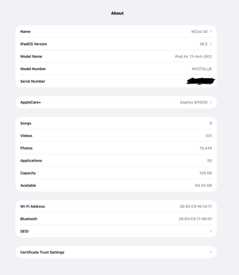Tap the device name M2 jul 30
The width and height of the screenshot is (239, 275).
point(199,32)
